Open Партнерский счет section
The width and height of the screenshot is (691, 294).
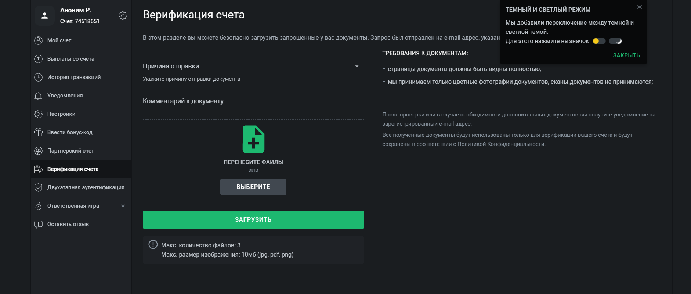pos(70,151)
